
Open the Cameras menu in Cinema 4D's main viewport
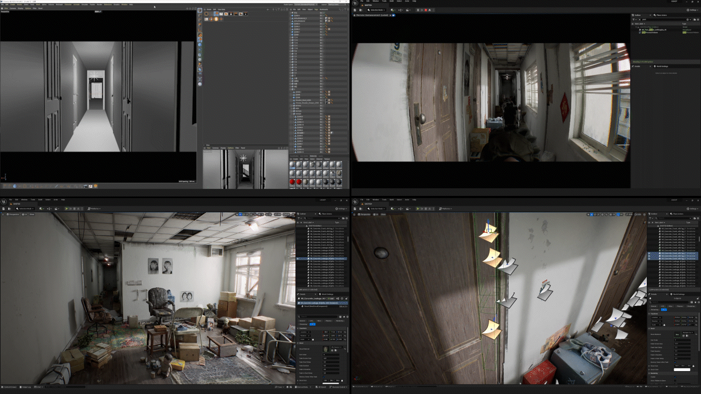pos(13,8)
